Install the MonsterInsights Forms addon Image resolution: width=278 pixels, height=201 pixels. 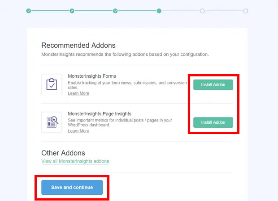213,85
